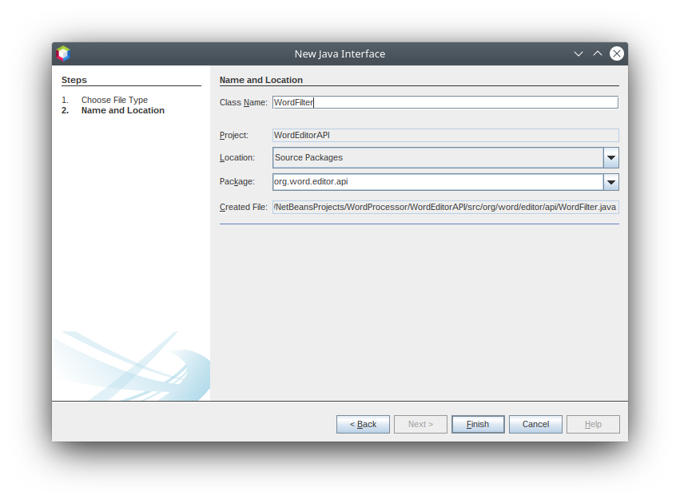Maximize the New Java Interface dialog
Image resolution: width=680 pixels, height=503 pixels.
(598, 53)
